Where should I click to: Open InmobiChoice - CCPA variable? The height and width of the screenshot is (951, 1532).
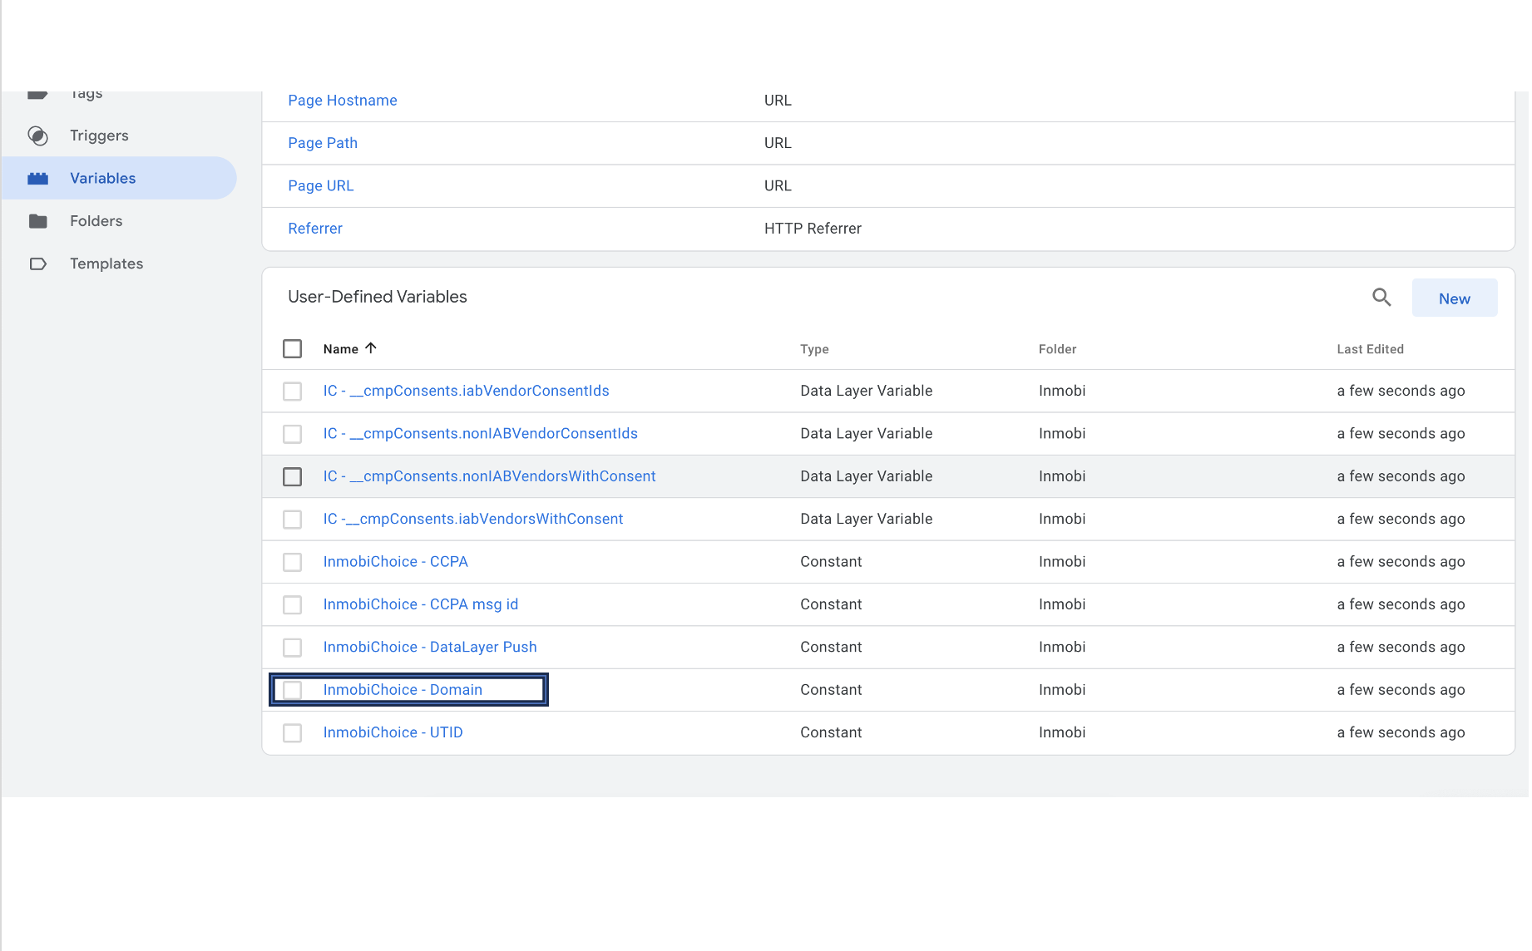(x=395, y=561)
